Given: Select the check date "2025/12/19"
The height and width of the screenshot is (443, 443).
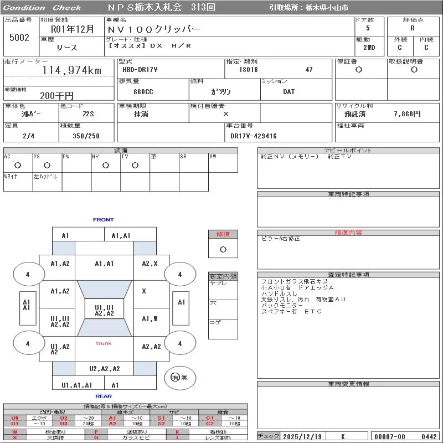Looking at the screenshot, I should click(302, 436).
